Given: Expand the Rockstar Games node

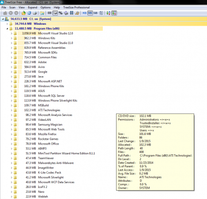Looking at the screenshot, I should [x=11, y=139].
